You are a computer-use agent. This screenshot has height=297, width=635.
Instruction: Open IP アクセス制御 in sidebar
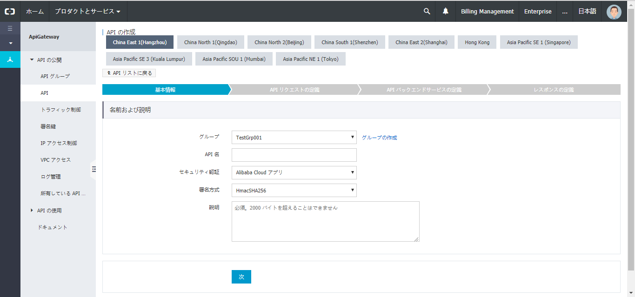coord(58,143)
